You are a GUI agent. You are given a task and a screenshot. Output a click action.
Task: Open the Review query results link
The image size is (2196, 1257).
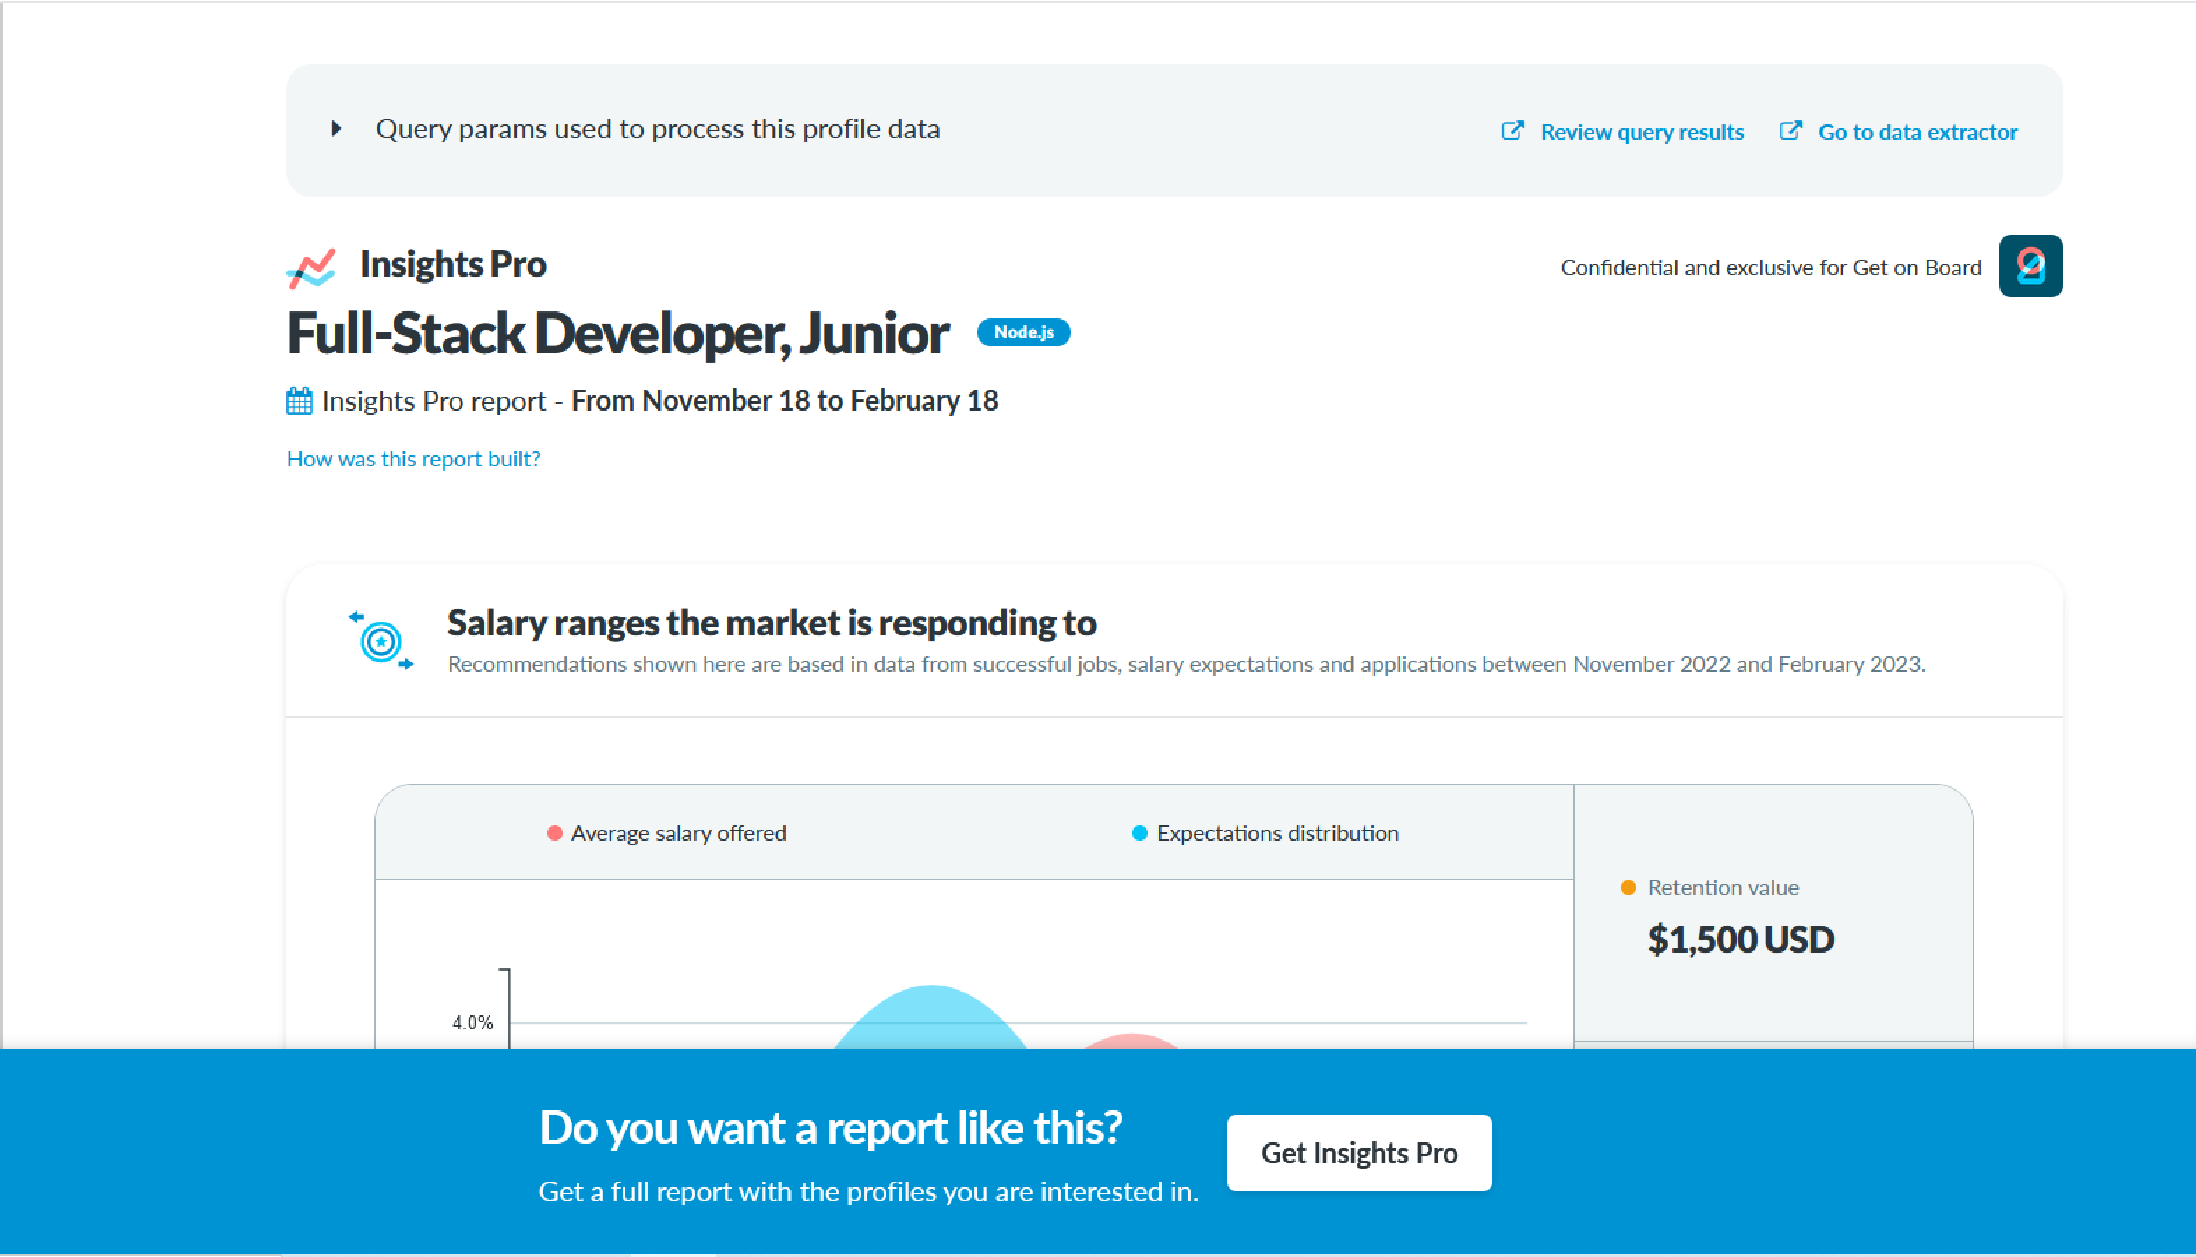(x=1641, y=132)
